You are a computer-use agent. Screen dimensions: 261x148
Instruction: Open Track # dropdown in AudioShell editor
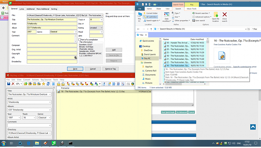102,19
